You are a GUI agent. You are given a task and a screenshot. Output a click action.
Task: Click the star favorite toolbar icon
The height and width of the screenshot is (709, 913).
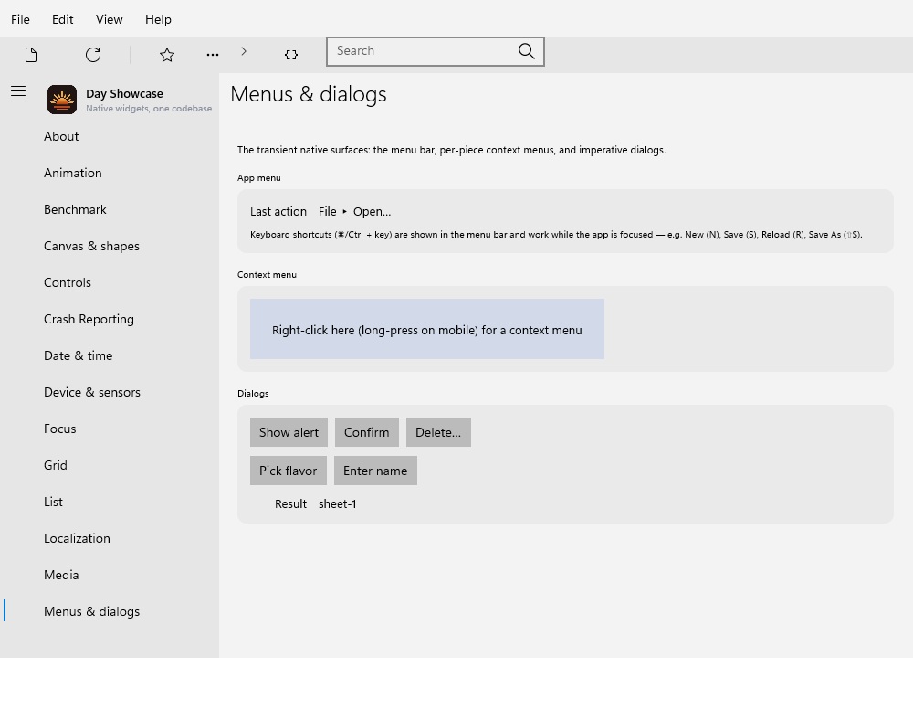pyautogui.click(x=167, y=55)
